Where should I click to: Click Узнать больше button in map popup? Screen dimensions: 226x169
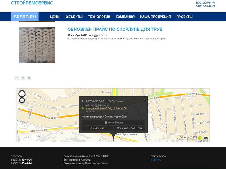pos(113,123)
